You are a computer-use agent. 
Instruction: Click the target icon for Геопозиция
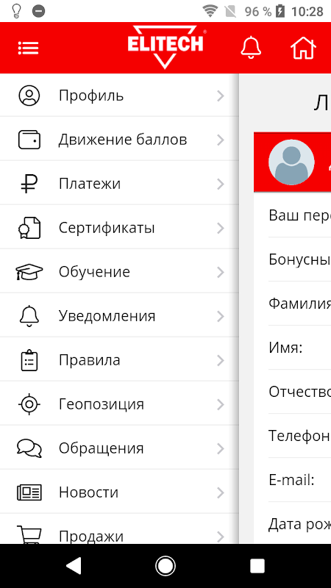pyautogui.click(x=29, y=404)
